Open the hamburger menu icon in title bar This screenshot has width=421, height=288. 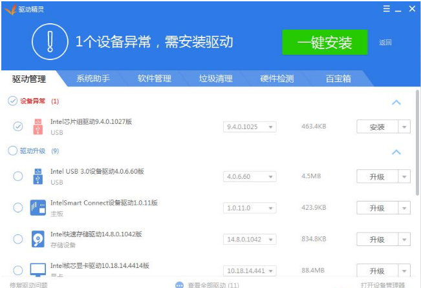click(387, 9)
